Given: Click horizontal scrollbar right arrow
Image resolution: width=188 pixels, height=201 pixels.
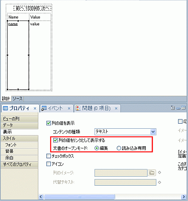Looking at the screenshot, I should pos(184,197).
